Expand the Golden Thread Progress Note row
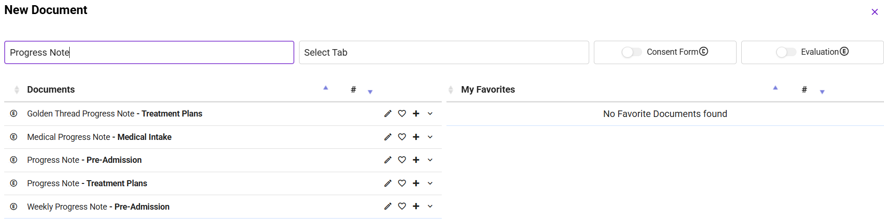Screen dimensions: 884x219 [x=430, y=114]
